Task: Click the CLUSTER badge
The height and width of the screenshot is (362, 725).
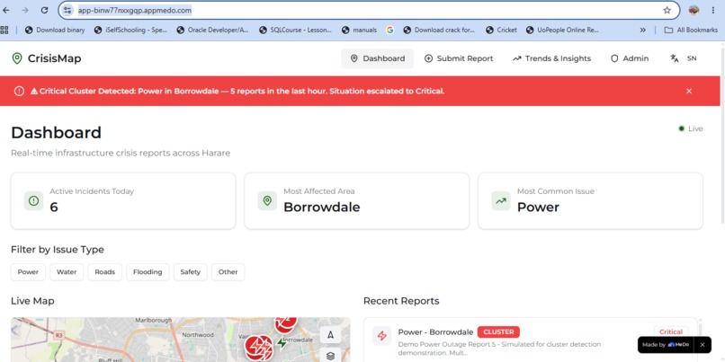Action: [x=498, y=332]
